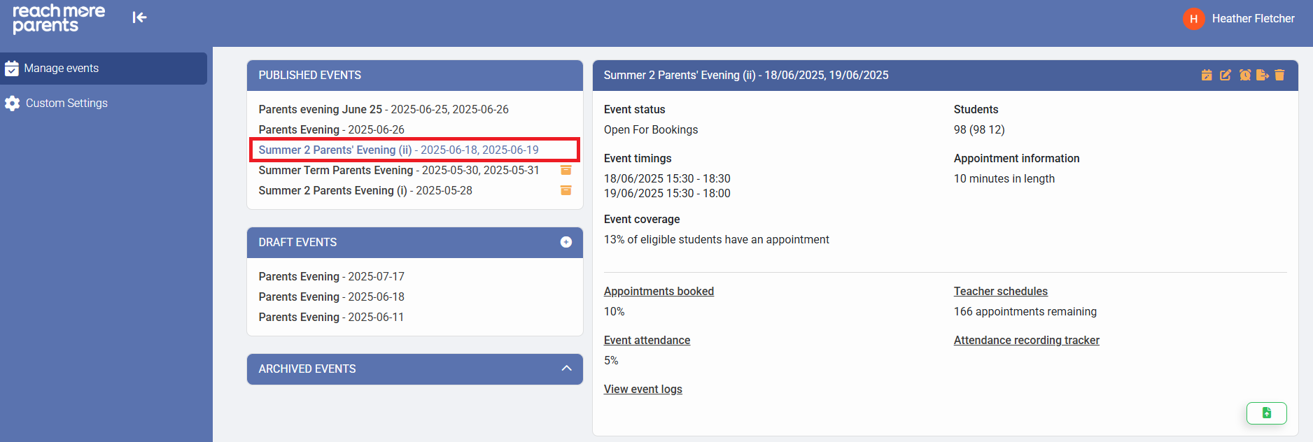1313x442 pixels.
Task: Open the Attendance recording tracker link
Action: click(1026, 340)
